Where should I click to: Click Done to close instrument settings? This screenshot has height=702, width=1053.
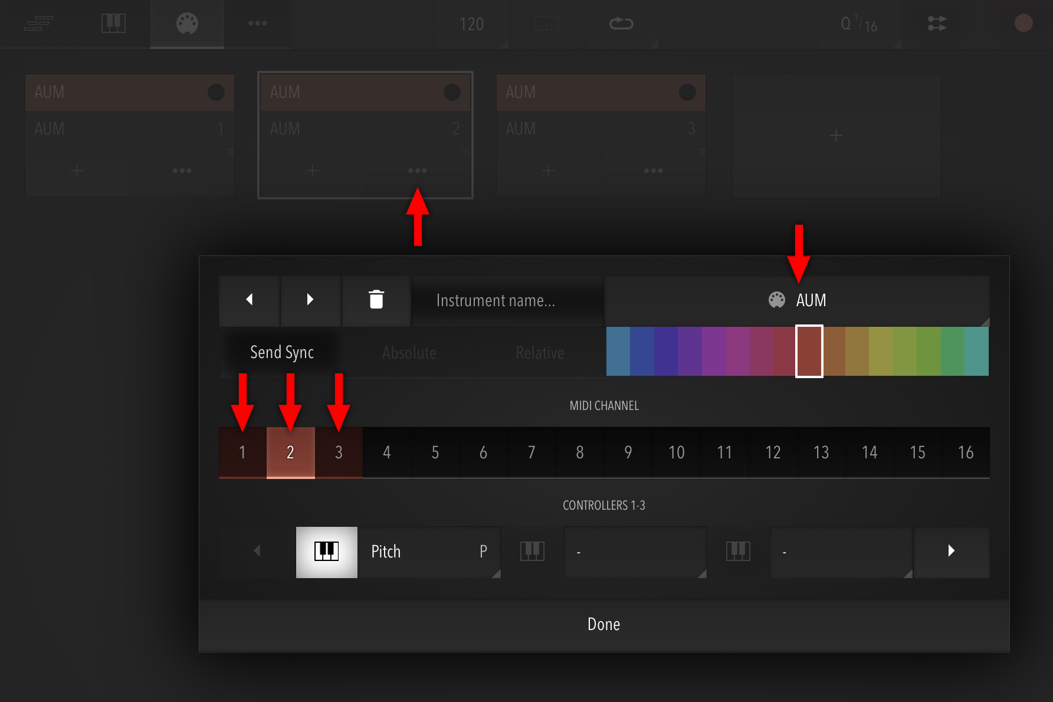[604, 625]
